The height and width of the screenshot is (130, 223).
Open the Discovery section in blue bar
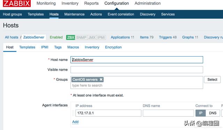pos(148,14)
